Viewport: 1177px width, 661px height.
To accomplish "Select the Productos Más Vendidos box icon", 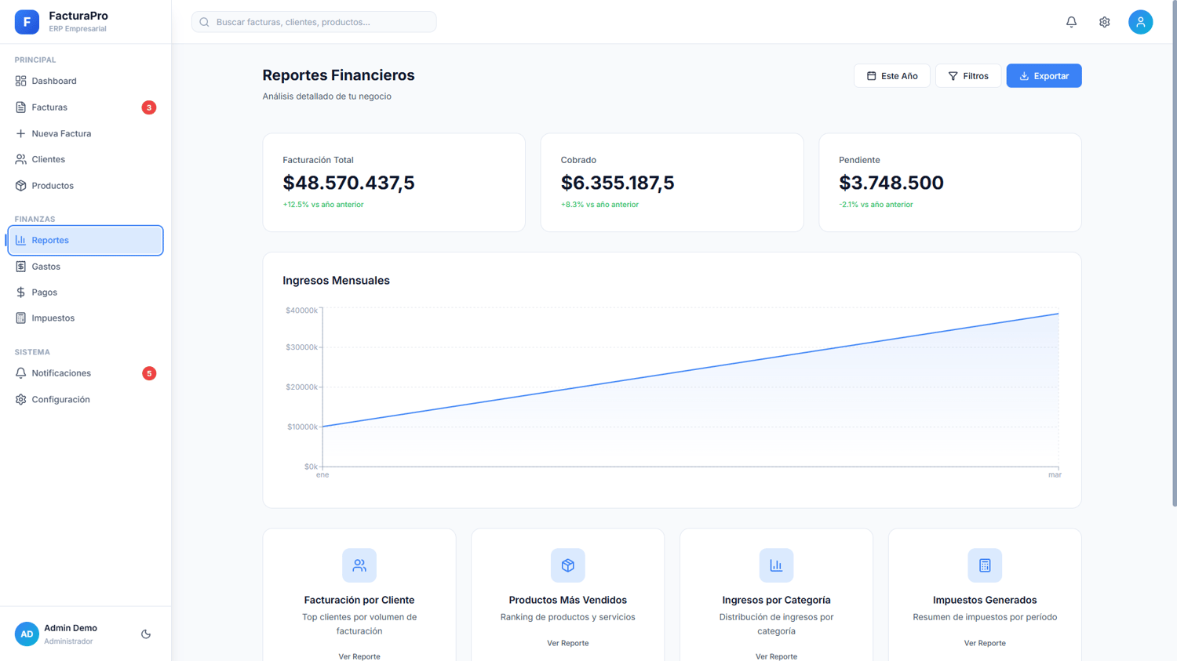I will click(567, 565).
